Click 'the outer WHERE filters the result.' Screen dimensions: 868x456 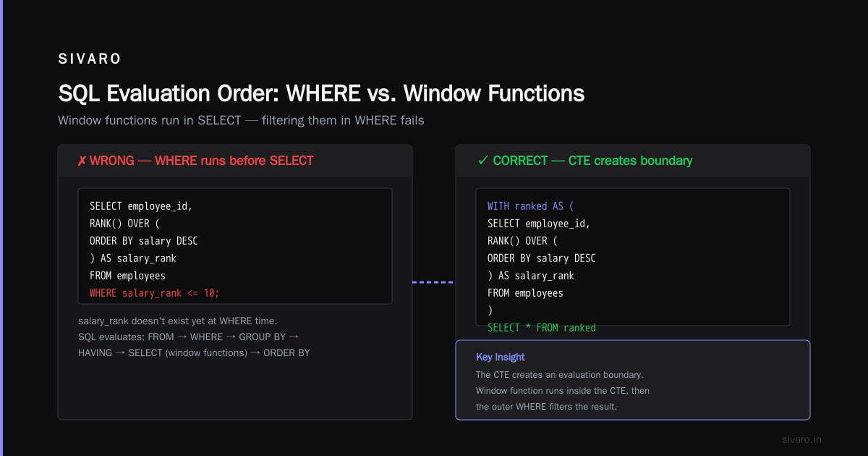tap(547, 407)
